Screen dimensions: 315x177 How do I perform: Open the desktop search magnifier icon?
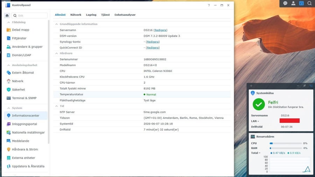[x=310, y=3]
